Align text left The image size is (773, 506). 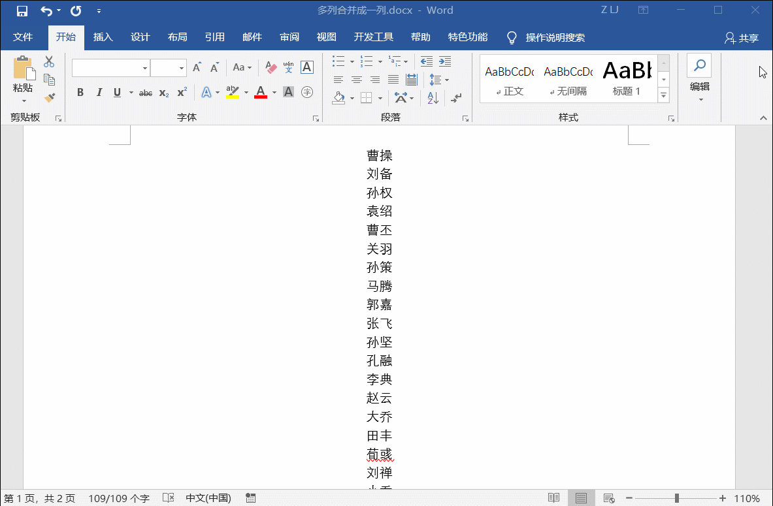point(338,80)
